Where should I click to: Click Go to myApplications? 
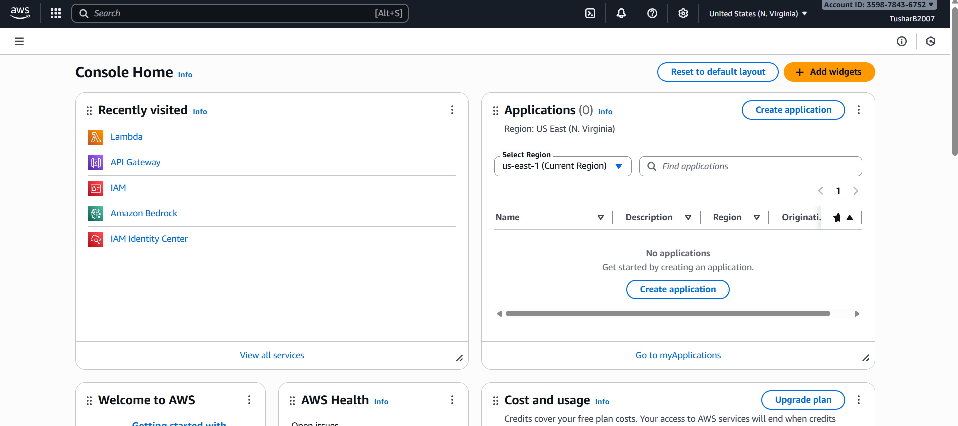[x=678, y=355]
